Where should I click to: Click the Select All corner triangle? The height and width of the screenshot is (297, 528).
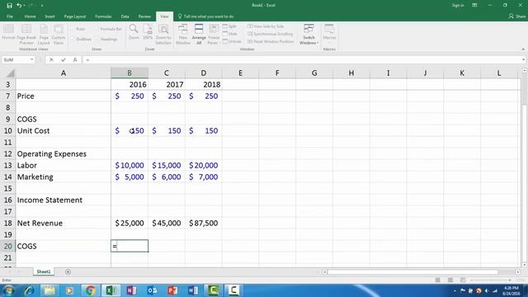(11, 73)
